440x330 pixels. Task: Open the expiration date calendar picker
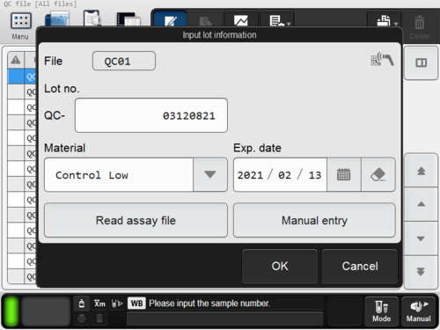[343, 175]
